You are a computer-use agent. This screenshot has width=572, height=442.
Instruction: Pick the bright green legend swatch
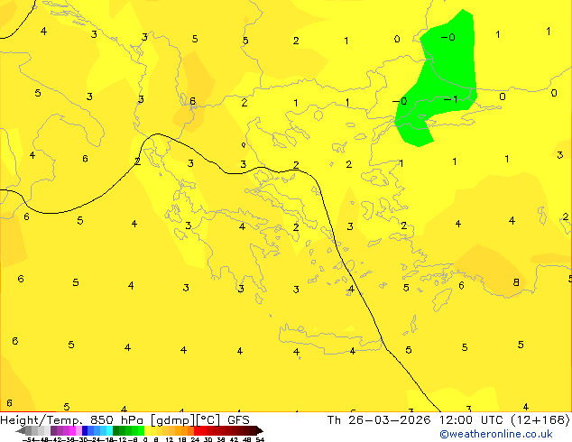141,430
